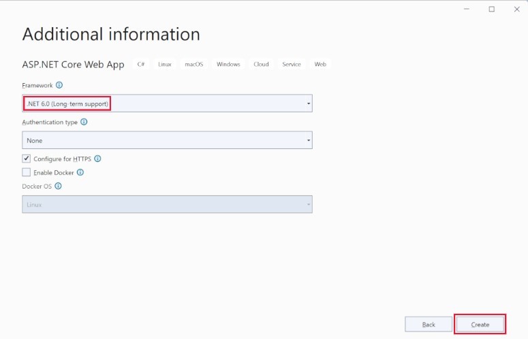
Task: Click the Create button
Action: (x=480, y=325)
